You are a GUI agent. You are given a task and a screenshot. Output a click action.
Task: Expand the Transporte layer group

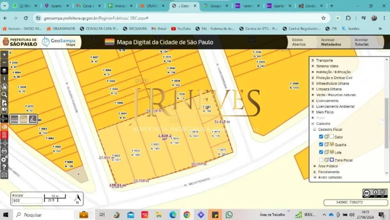click(x=313, y=60)
